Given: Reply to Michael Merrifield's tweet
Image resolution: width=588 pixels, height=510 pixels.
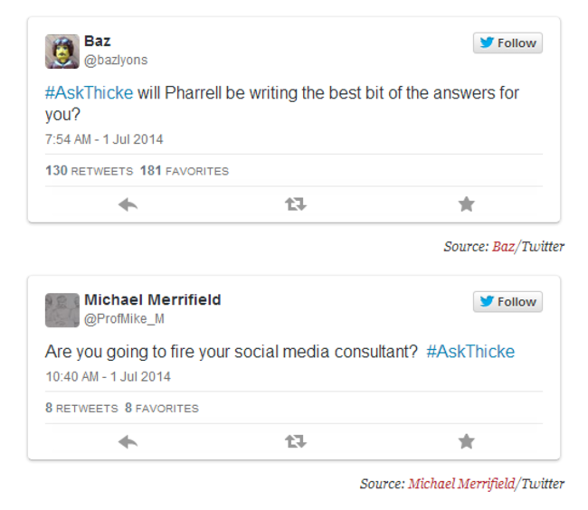Looking at the screenshot, I should coord(128,441).
